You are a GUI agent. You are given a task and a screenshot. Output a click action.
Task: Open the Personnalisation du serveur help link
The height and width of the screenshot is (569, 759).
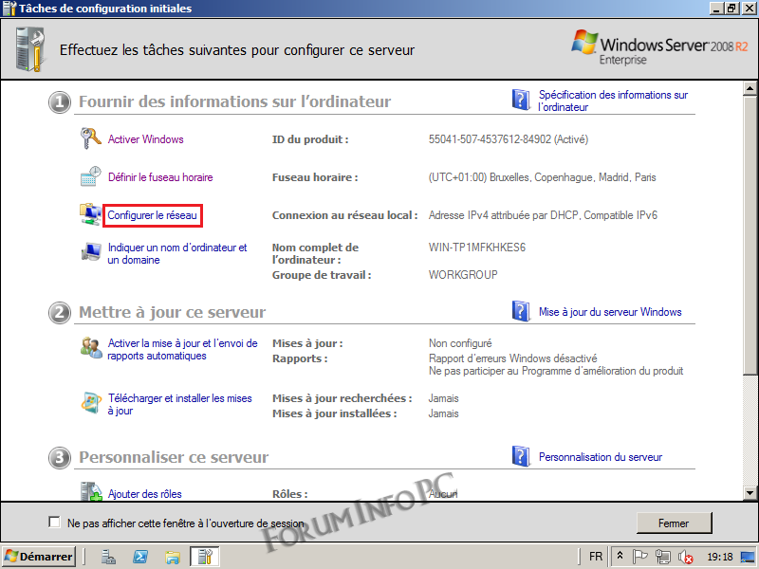(x=601, y=457)
